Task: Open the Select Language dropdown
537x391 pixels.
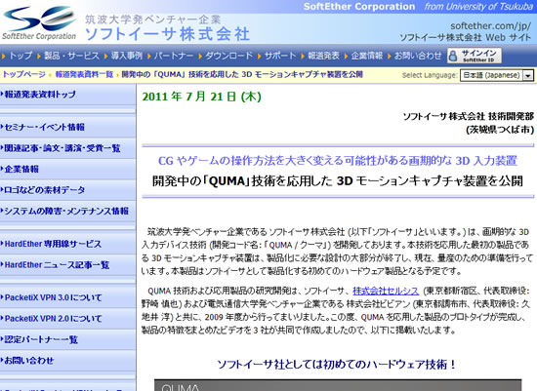Action: (497, 75)
